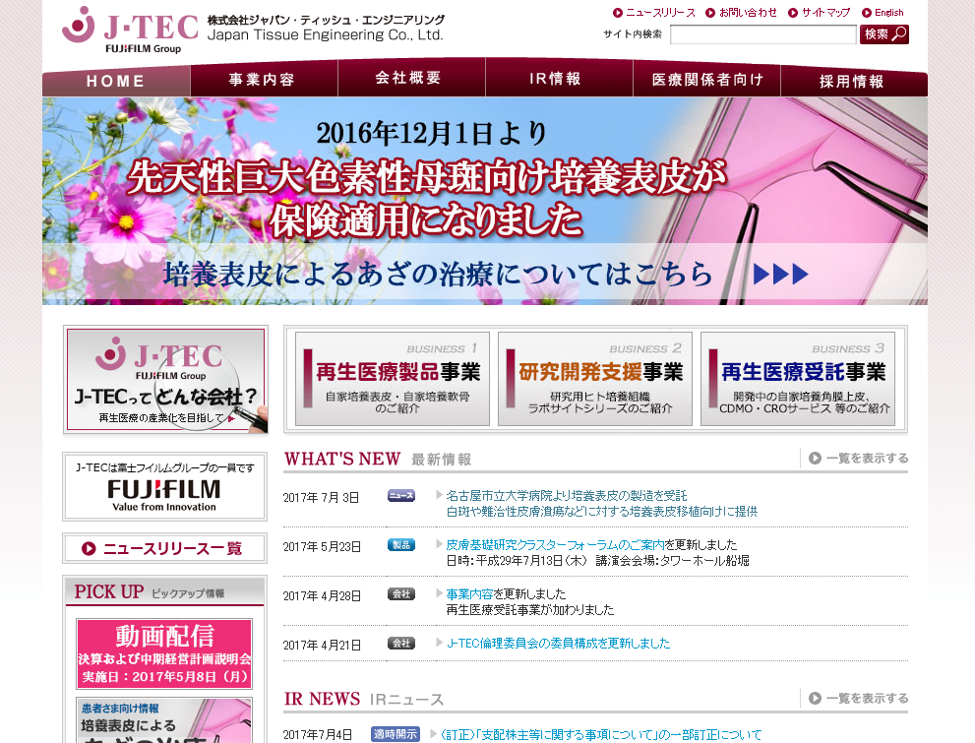Open ニュースリリース link in top bar
Viewport: 975px width, 743px height.
click(660, 13)
